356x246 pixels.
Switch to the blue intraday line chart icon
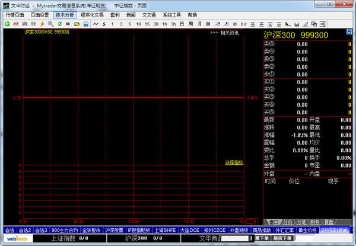pyautogui.click(x=96, y=24)
